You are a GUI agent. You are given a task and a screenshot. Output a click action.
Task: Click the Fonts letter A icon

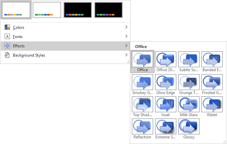click(x=7, y=36)
